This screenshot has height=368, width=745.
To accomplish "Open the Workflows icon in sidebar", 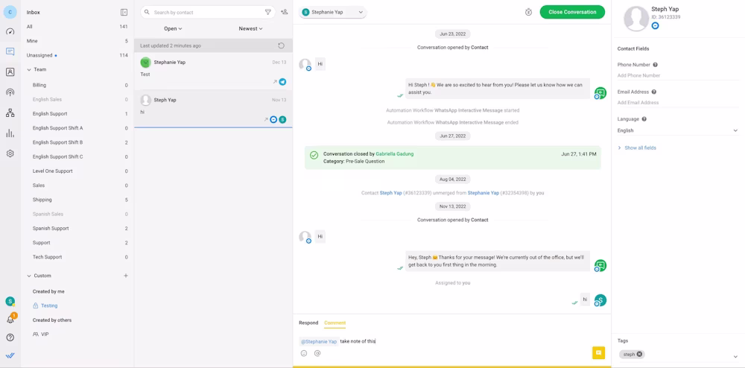I will click(x=10, y=113).
